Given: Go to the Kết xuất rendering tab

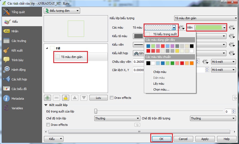Looking at the screenshot, I should point(22,50).
